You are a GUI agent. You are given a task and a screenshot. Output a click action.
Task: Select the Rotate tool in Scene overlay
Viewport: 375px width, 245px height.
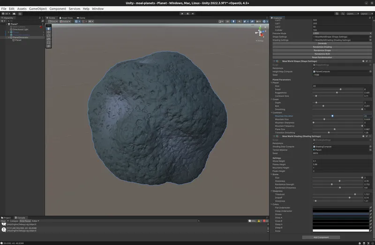tap(49, 36)
